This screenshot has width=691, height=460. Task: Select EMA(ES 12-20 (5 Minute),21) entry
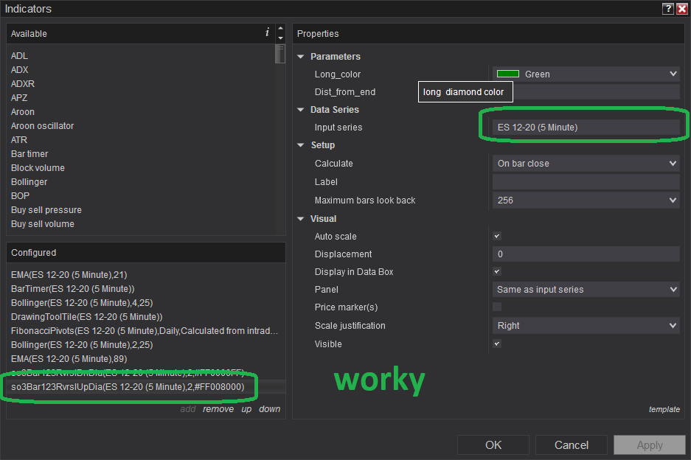click(69, 275)
